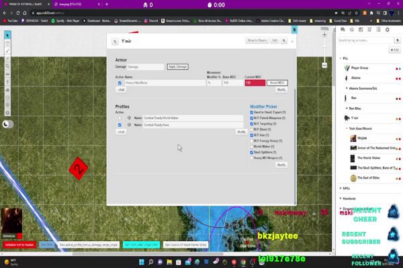Toggle Active checkbox for Heavy armor row
Viewport: 403px width, 268px height.
coord(120,83)
